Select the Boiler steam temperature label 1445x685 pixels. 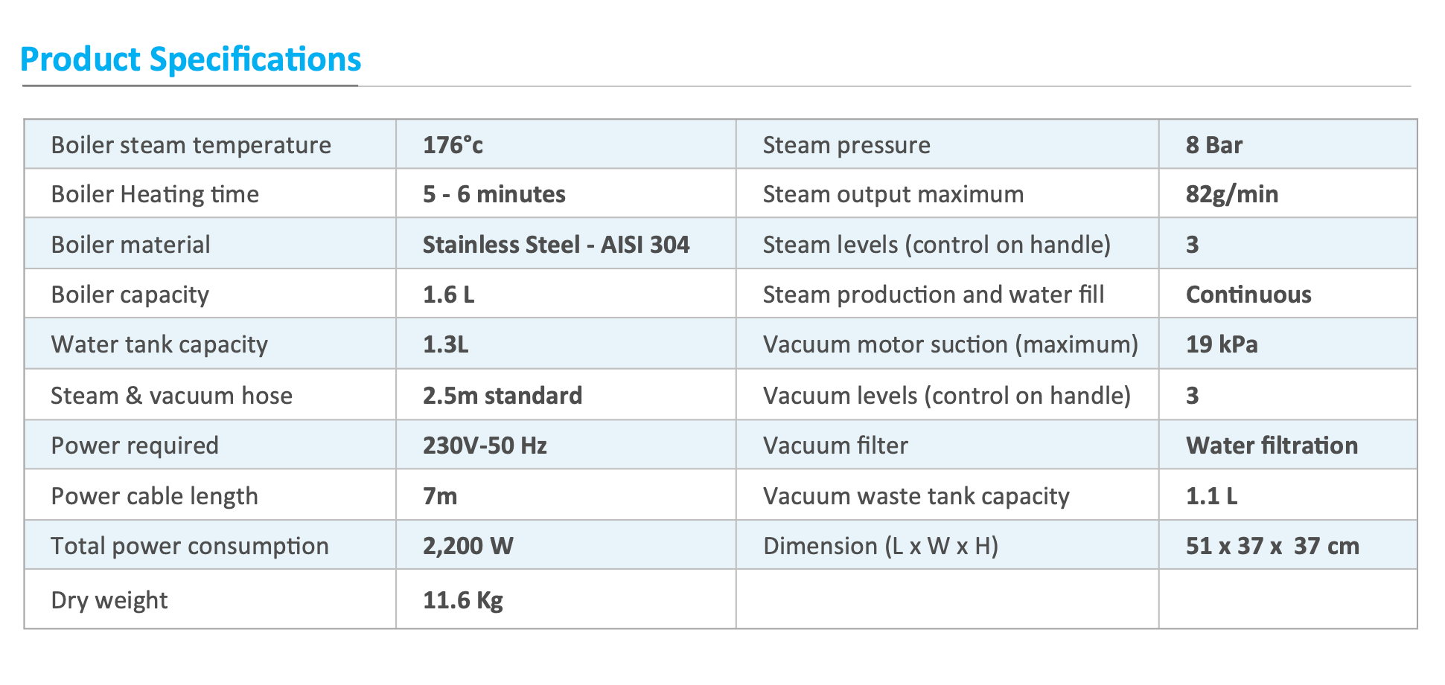tap(191, 145)
